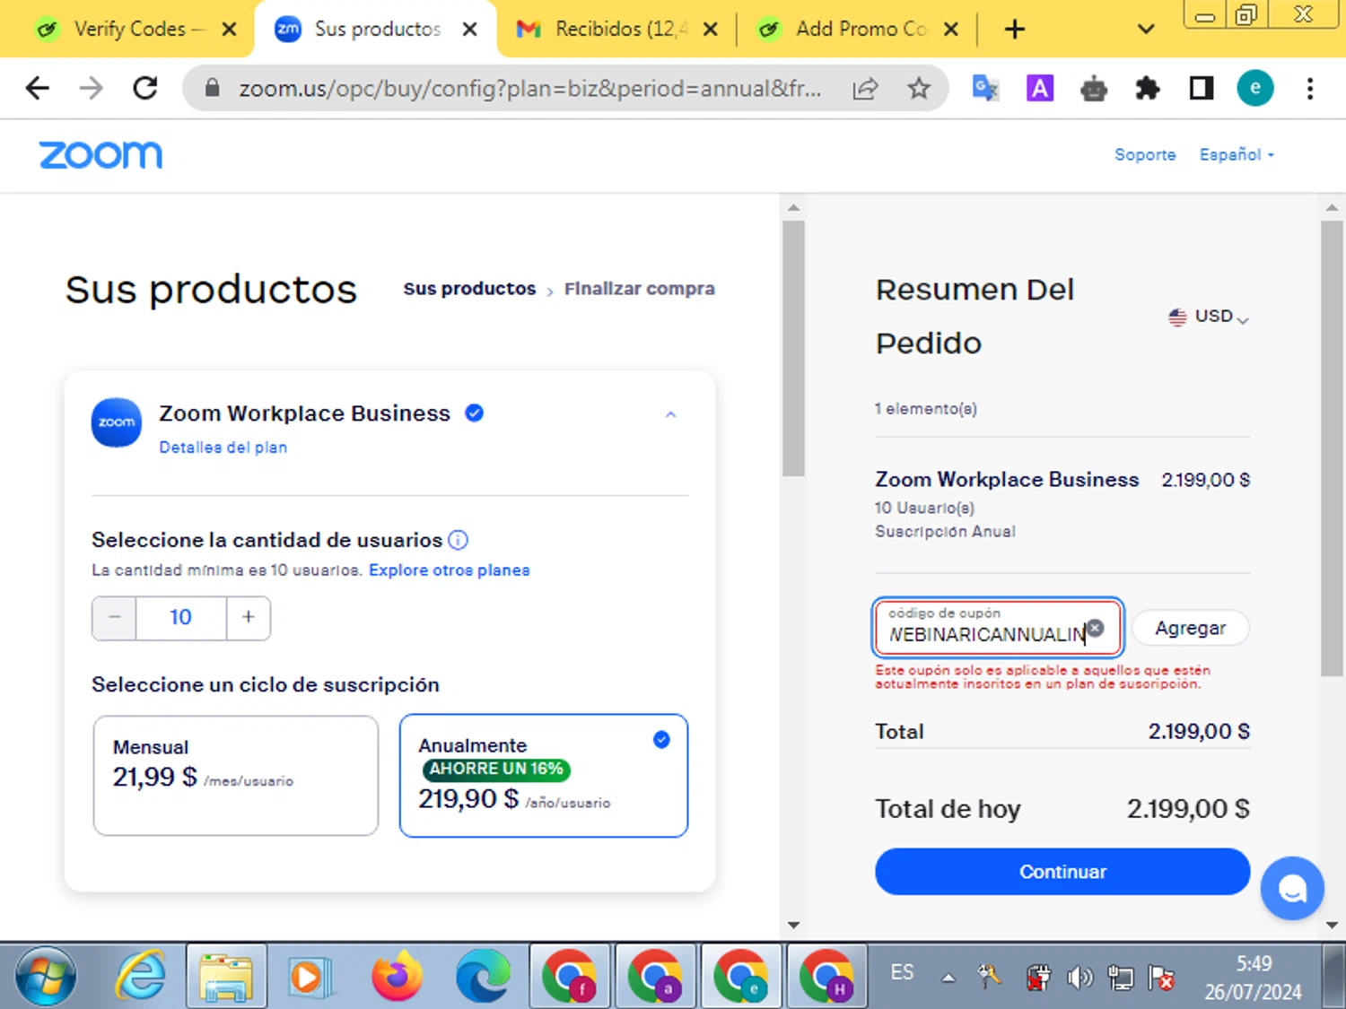Open the Español language dropdown
The width and height of the screenshot is (1346, 1009).
tap(1237, 154)
